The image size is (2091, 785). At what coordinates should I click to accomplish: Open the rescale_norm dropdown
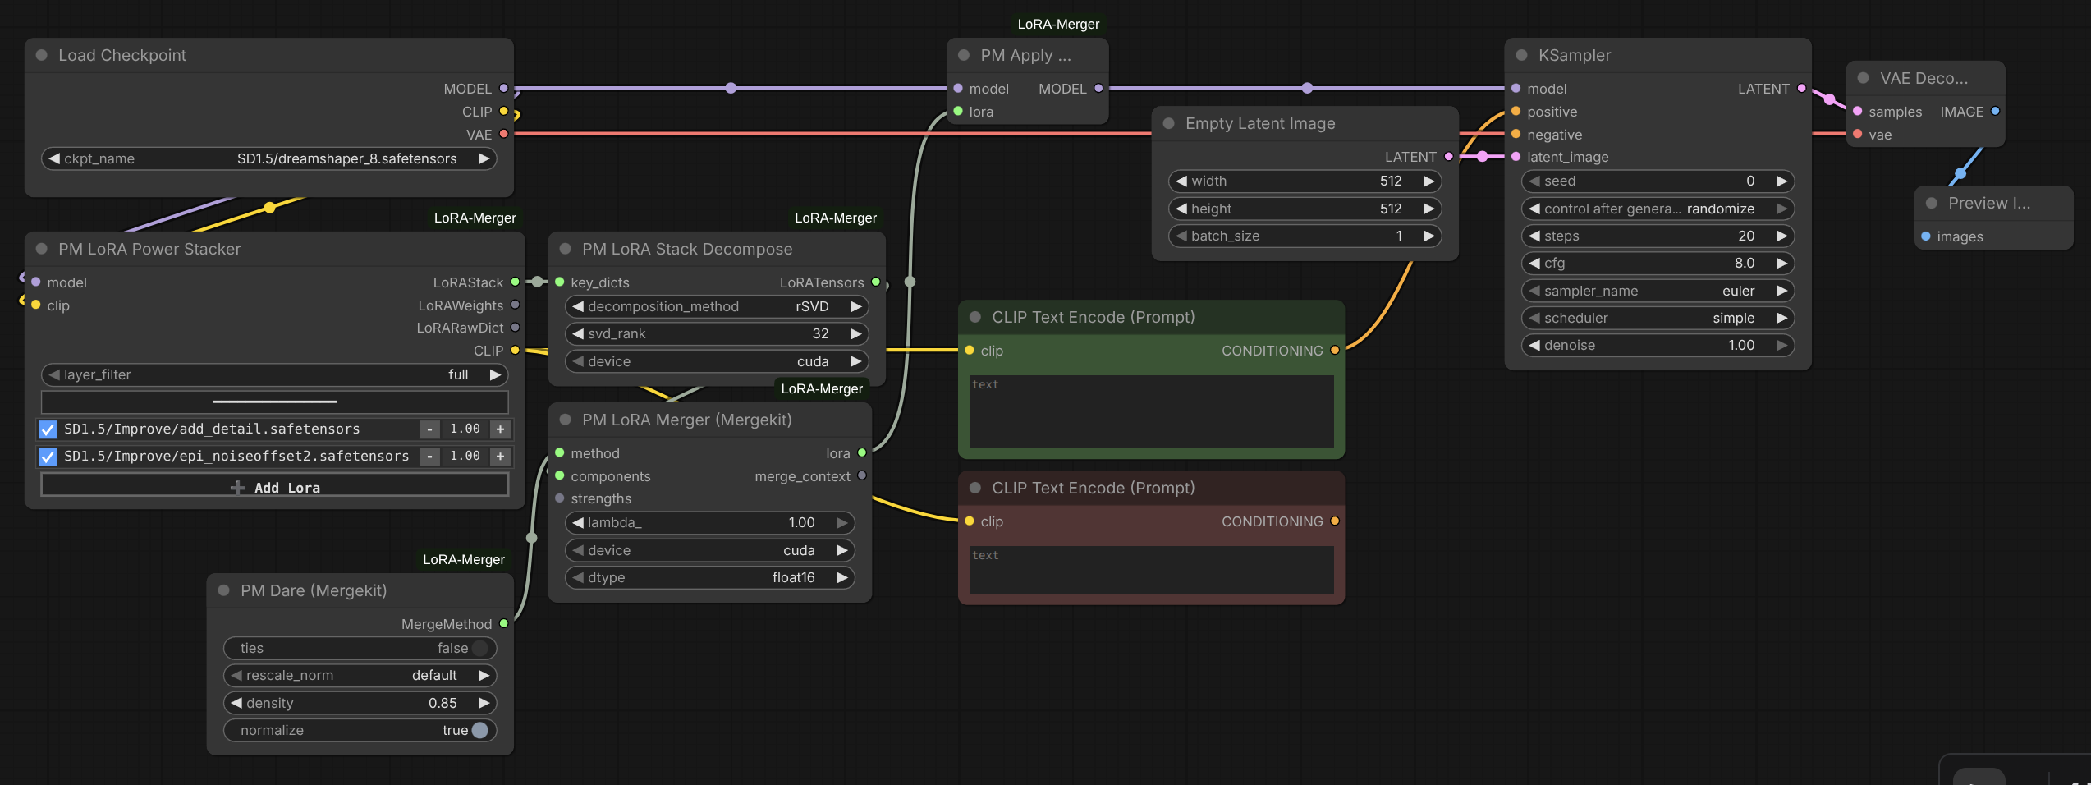point(360,675)
